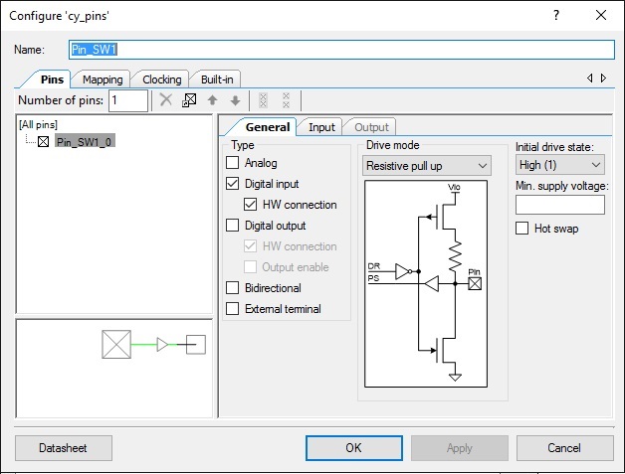Click the move pin down arrow
This screenshot has height=474, width=625.
pos(235,100)
